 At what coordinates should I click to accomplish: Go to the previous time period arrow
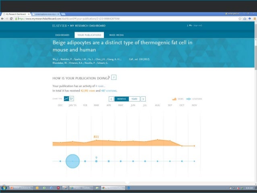click(111, 99)
